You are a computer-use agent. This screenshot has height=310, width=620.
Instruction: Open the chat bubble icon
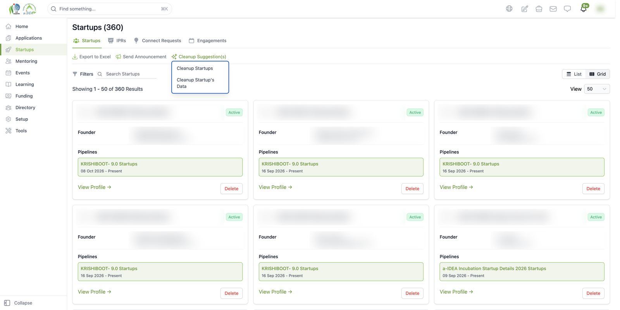pos(567,9)
